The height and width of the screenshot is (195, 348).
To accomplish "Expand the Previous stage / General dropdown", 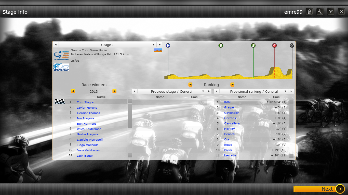I will click(x=203, y=91).
